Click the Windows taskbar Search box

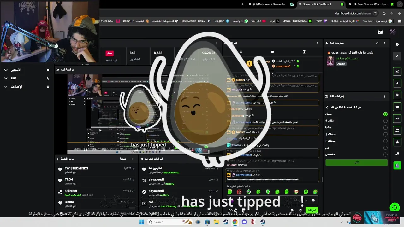[169, 222]
